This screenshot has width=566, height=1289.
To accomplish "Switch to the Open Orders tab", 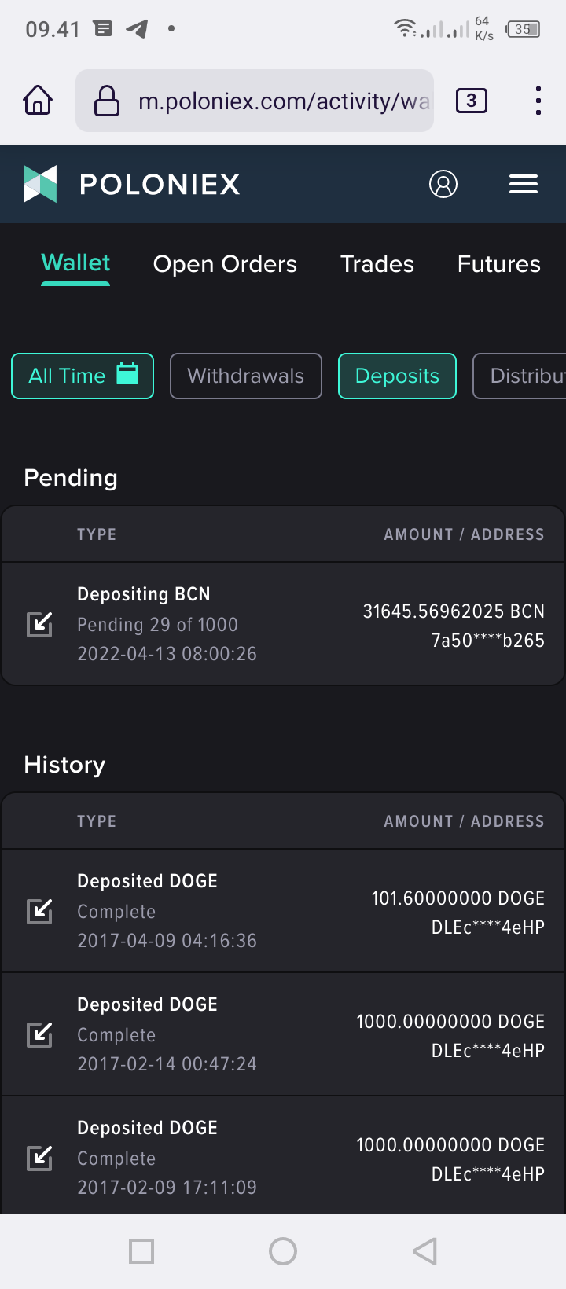I will click(x=225, y=264).
